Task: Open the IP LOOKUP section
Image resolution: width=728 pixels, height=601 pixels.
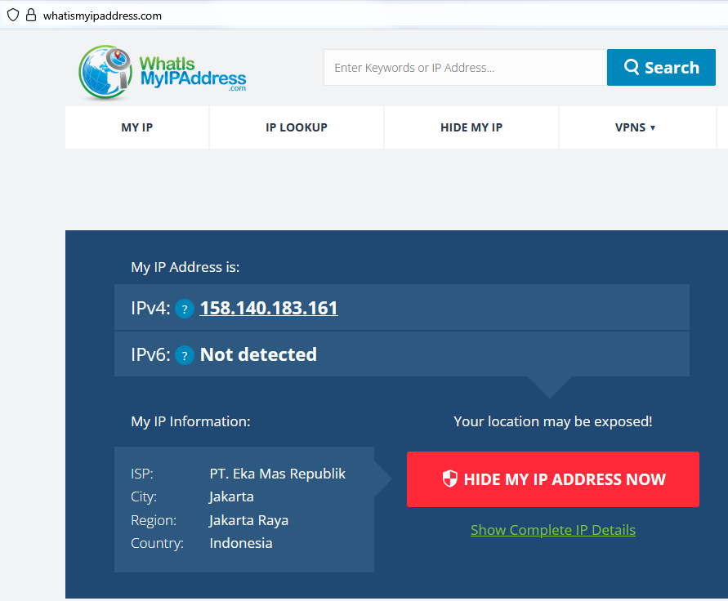Action: [296, 127]
